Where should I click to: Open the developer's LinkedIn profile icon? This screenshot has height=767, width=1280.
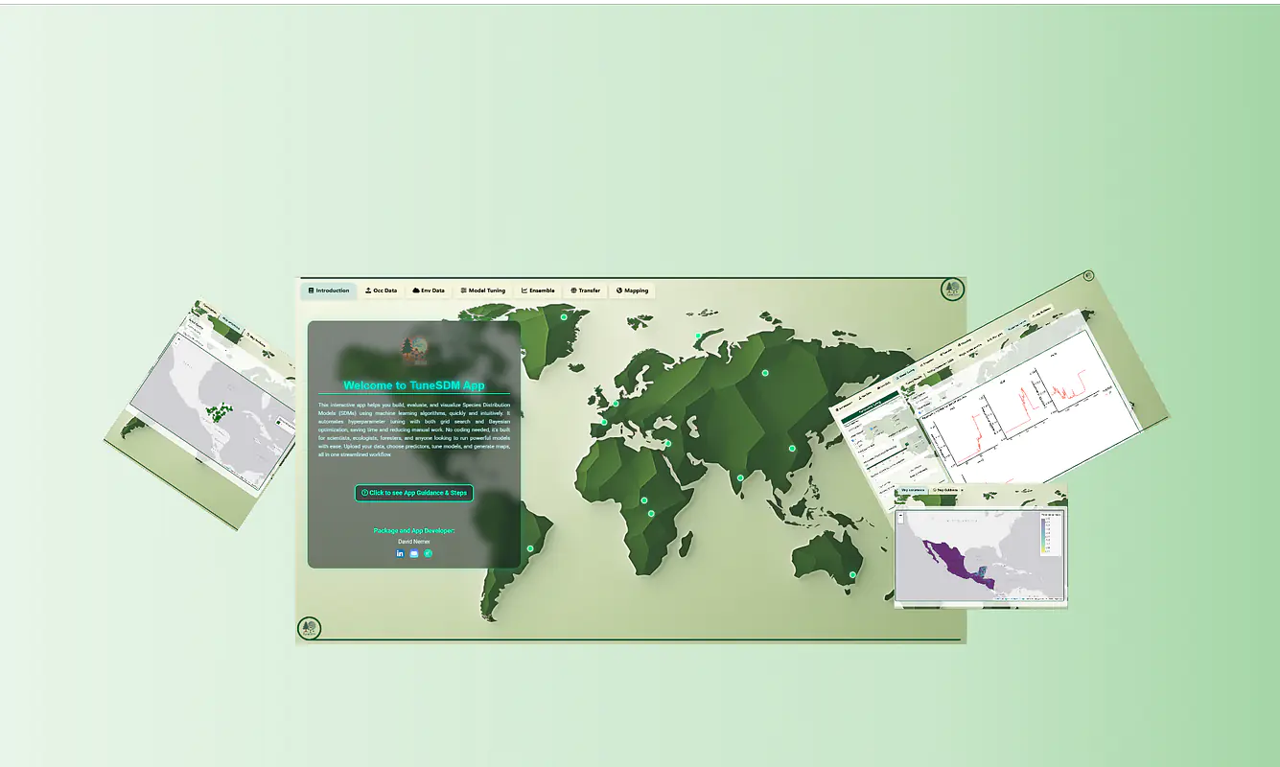[400, 553]
